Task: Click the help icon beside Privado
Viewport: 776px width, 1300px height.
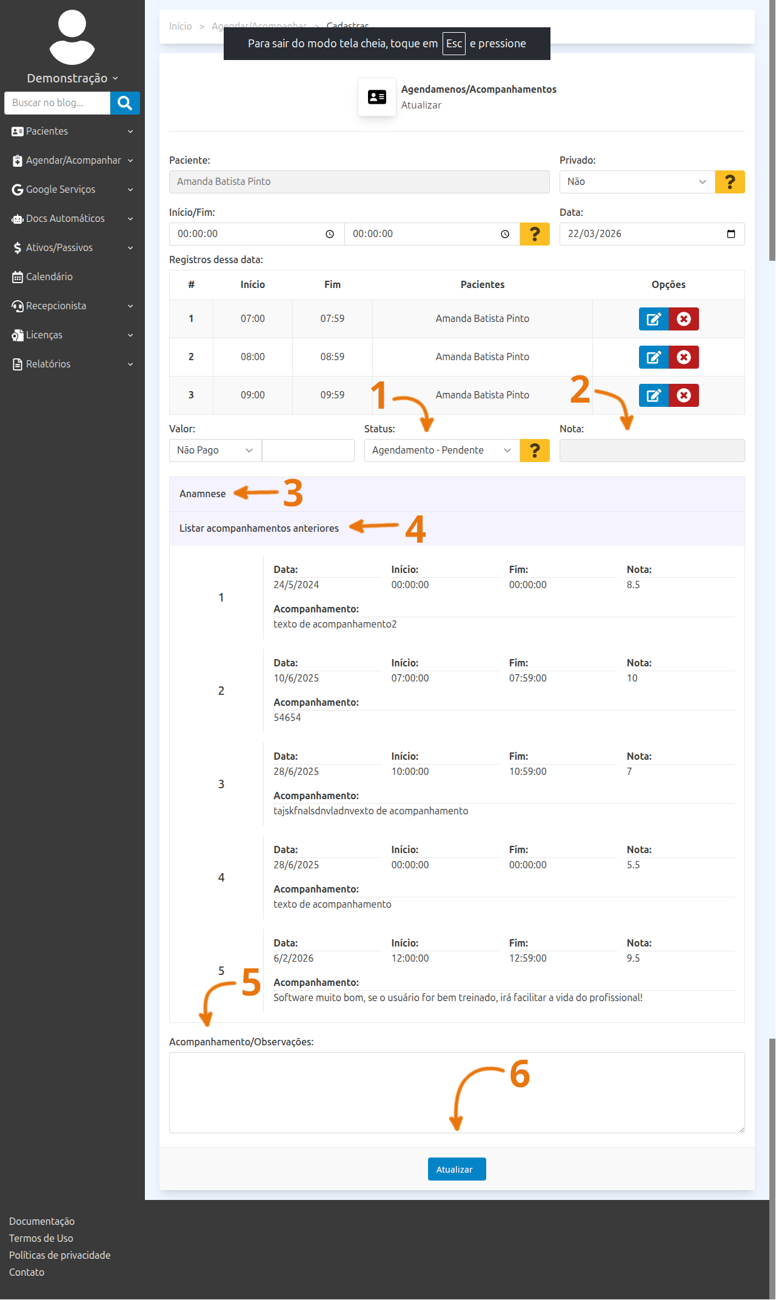Action: [730, 182]
